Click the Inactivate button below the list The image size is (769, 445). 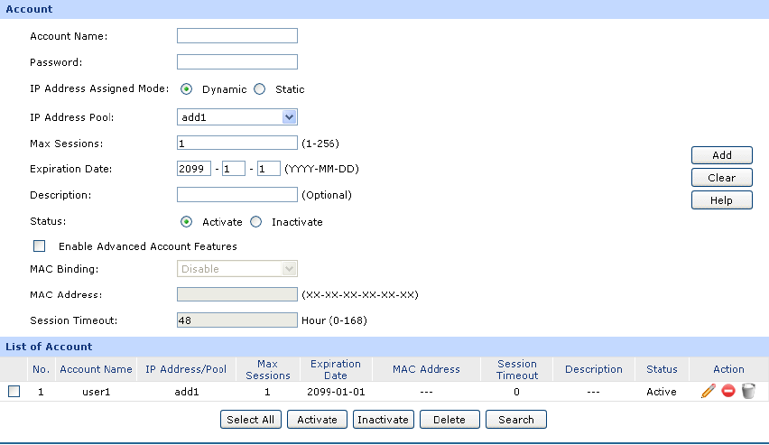[x=383, y=420]
